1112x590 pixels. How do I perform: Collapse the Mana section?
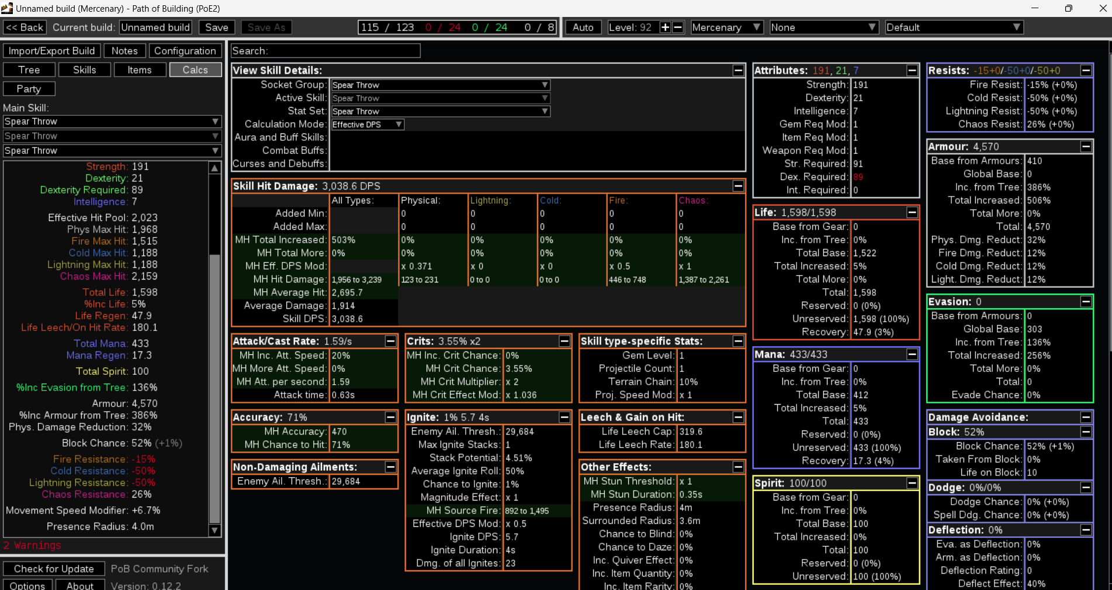point(912,354)
